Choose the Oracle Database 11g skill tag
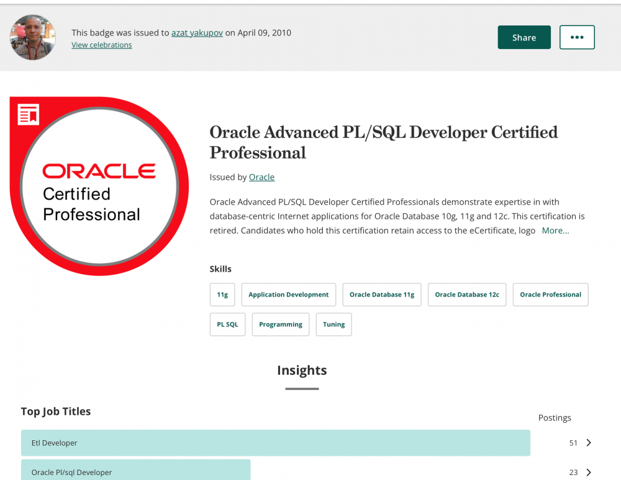 tap(382, 295)
